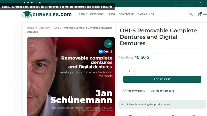Screen dimensions: 207x116
Task: Increase quantity with plus button
Action: [134, 71]
